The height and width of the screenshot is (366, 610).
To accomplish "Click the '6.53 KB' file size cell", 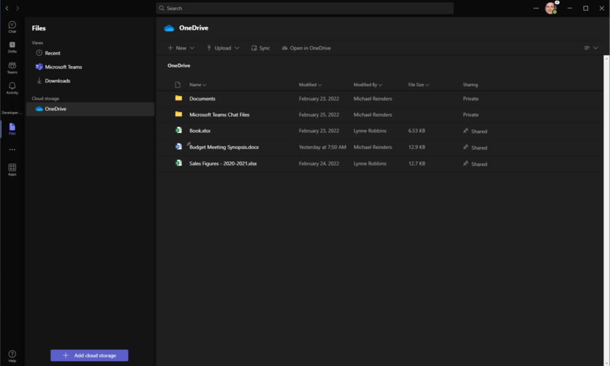I will point(416,130).
